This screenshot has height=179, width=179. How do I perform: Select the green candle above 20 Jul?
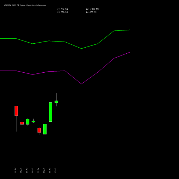coord(28,122)
